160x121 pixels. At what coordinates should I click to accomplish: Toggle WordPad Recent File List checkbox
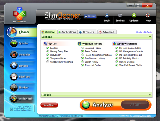tap(117, 65)
